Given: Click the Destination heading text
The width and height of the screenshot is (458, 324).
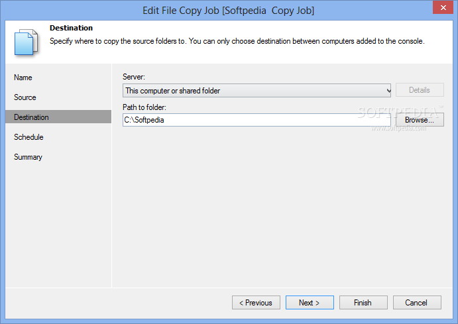Looking at the screenshot, I should click(x=72, y=28).
